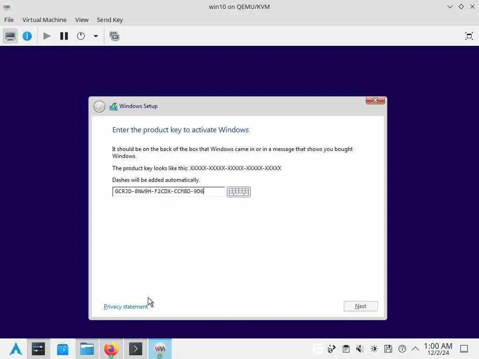Click the Windows Setup back arrow
Screen dimensions: 479x359
pyautogui.click(x=99, y=107)
